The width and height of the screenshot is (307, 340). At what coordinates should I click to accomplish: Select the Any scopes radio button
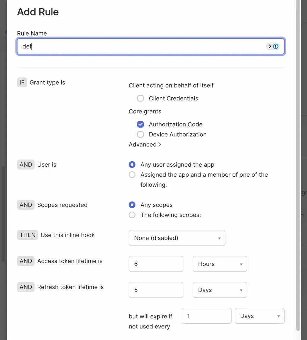click(x=132, y=205)
